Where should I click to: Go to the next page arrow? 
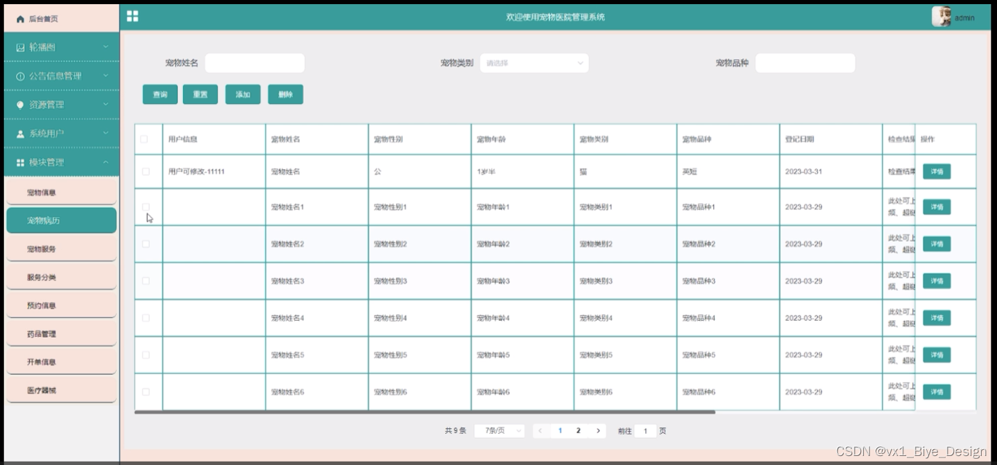pyautogui.click(x=598, y=430)
